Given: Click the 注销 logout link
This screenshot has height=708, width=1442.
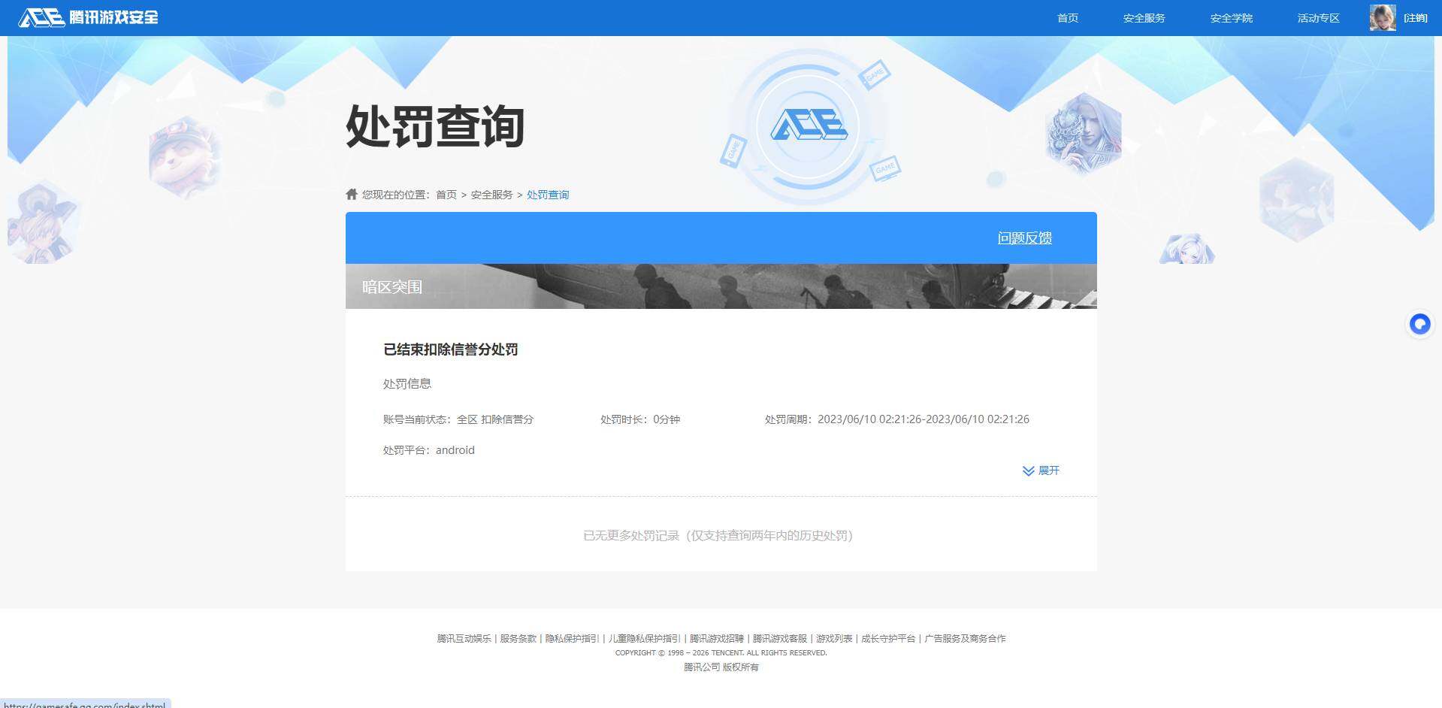Looking at the screenshot, I should pyautogui.click(x=1416, y=18).
